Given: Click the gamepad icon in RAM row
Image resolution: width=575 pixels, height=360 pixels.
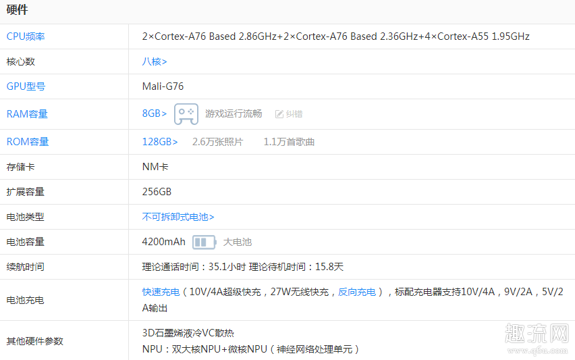Looking at the screenshot, I should (x=186, y=114).
